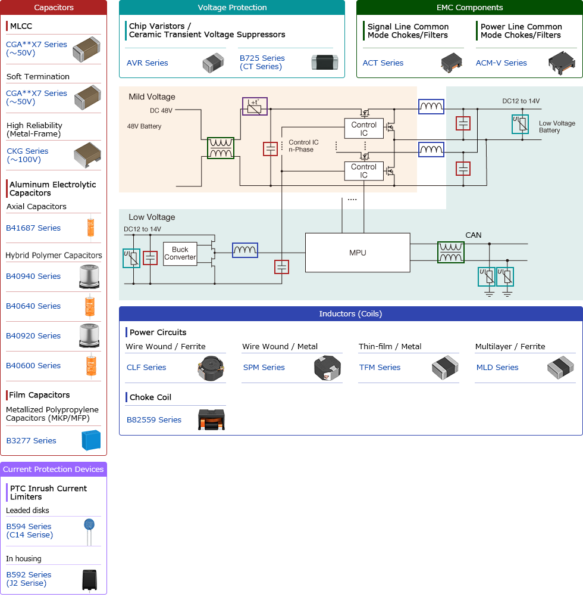Click the B41687 axial capacitor image
The width and height of the screenshot is (583, 603).
tap(90, 228)
